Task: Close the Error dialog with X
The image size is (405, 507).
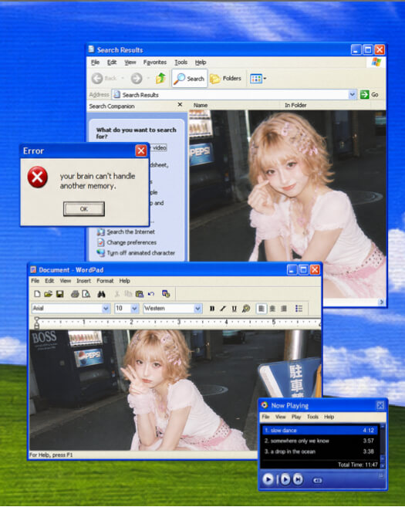Action: pos(141,150)
